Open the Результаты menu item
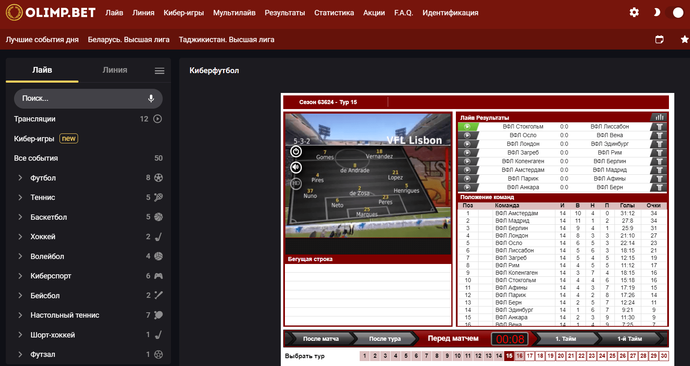690x366 pixels. [x=285, y=13]
